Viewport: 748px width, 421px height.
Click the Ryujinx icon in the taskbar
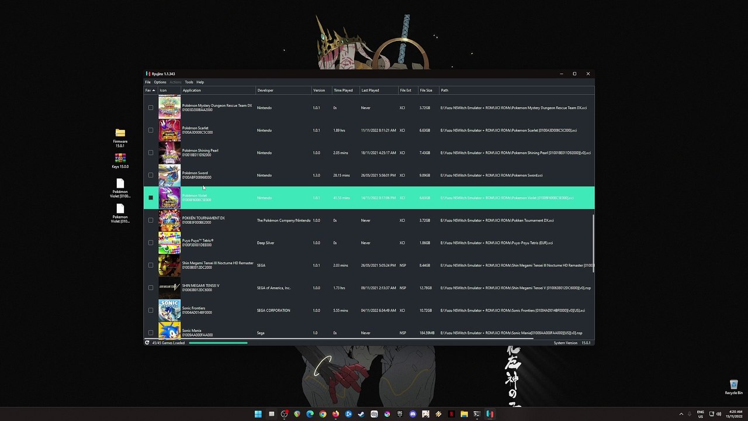[490, 414]
